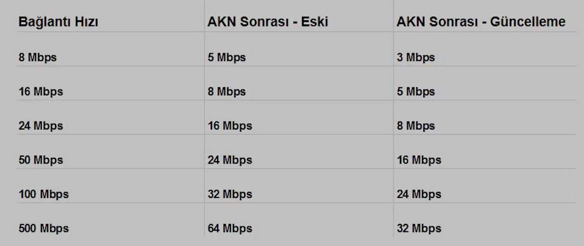Select 8 Mbps in the Eski column
Viewport: 584px width, 246px height.
click(227, 92)
